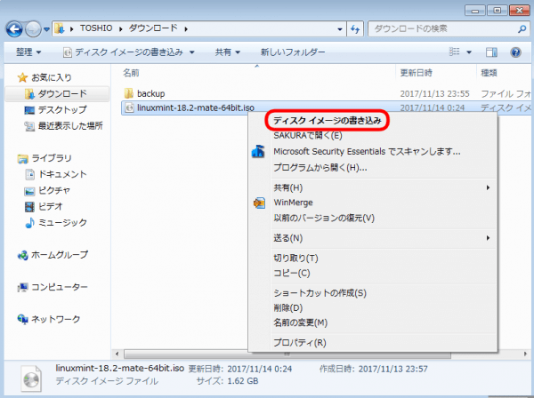Screen dimensions: 534x398
Task: Open 送る(N) submenu in context menu
Action: pyautogui.click(x=287, y=238)
